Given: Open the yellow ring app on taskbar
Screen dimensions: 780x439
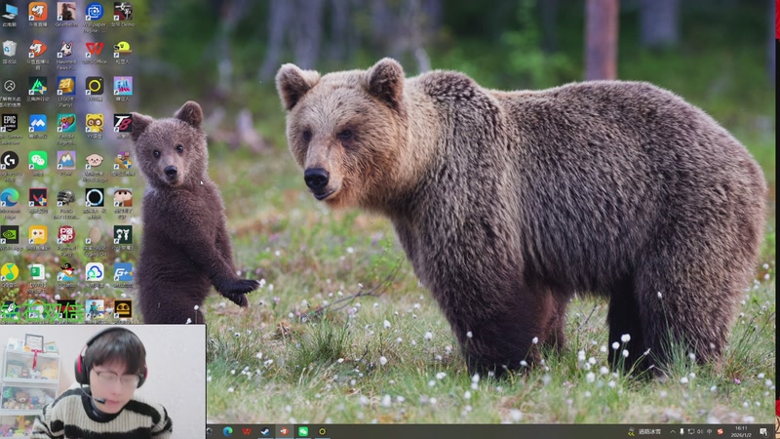Looking at the screenshot, I should point(322,431).
